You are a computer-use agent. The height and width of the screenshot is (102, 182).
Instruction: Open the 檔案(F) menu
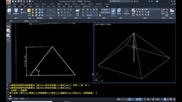[15, 4]
